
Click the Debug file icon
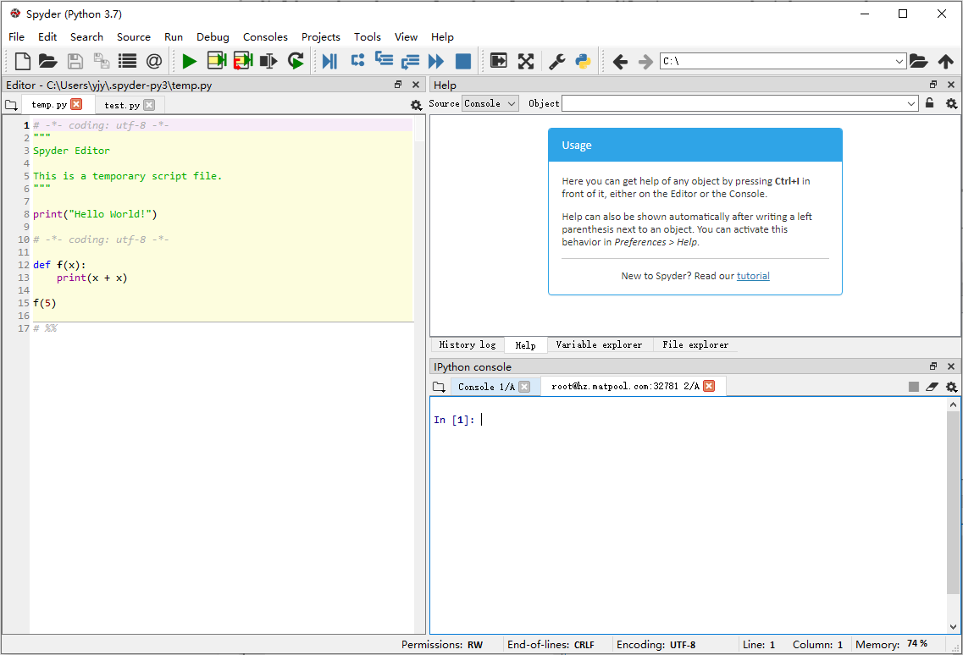329,61
